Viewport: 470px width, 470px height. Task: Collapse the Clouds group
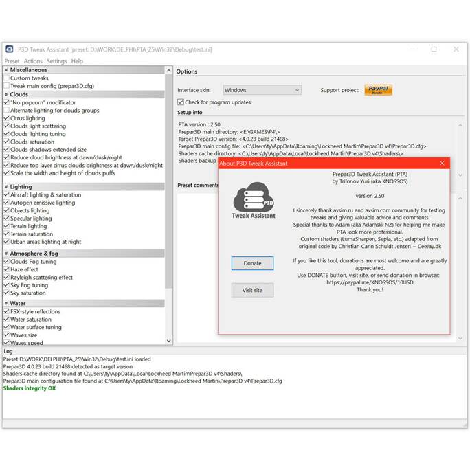click(x=6, y=94)
